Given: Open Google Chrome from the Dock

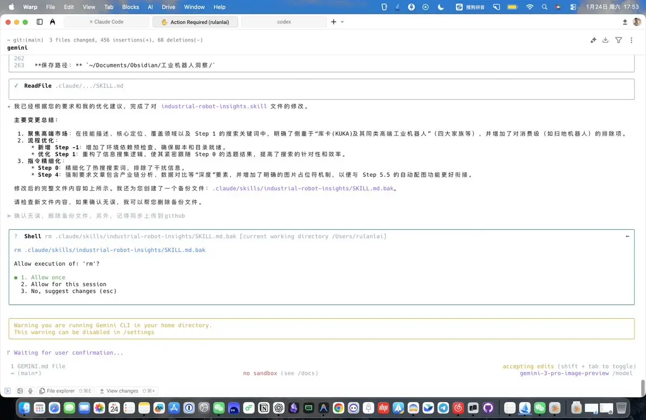Looking at the screenshot, I should point(338,408).
